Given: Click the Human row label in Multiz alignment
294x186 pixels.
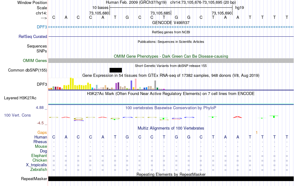Looking at the screenshot, I should [x=41, y=137].
